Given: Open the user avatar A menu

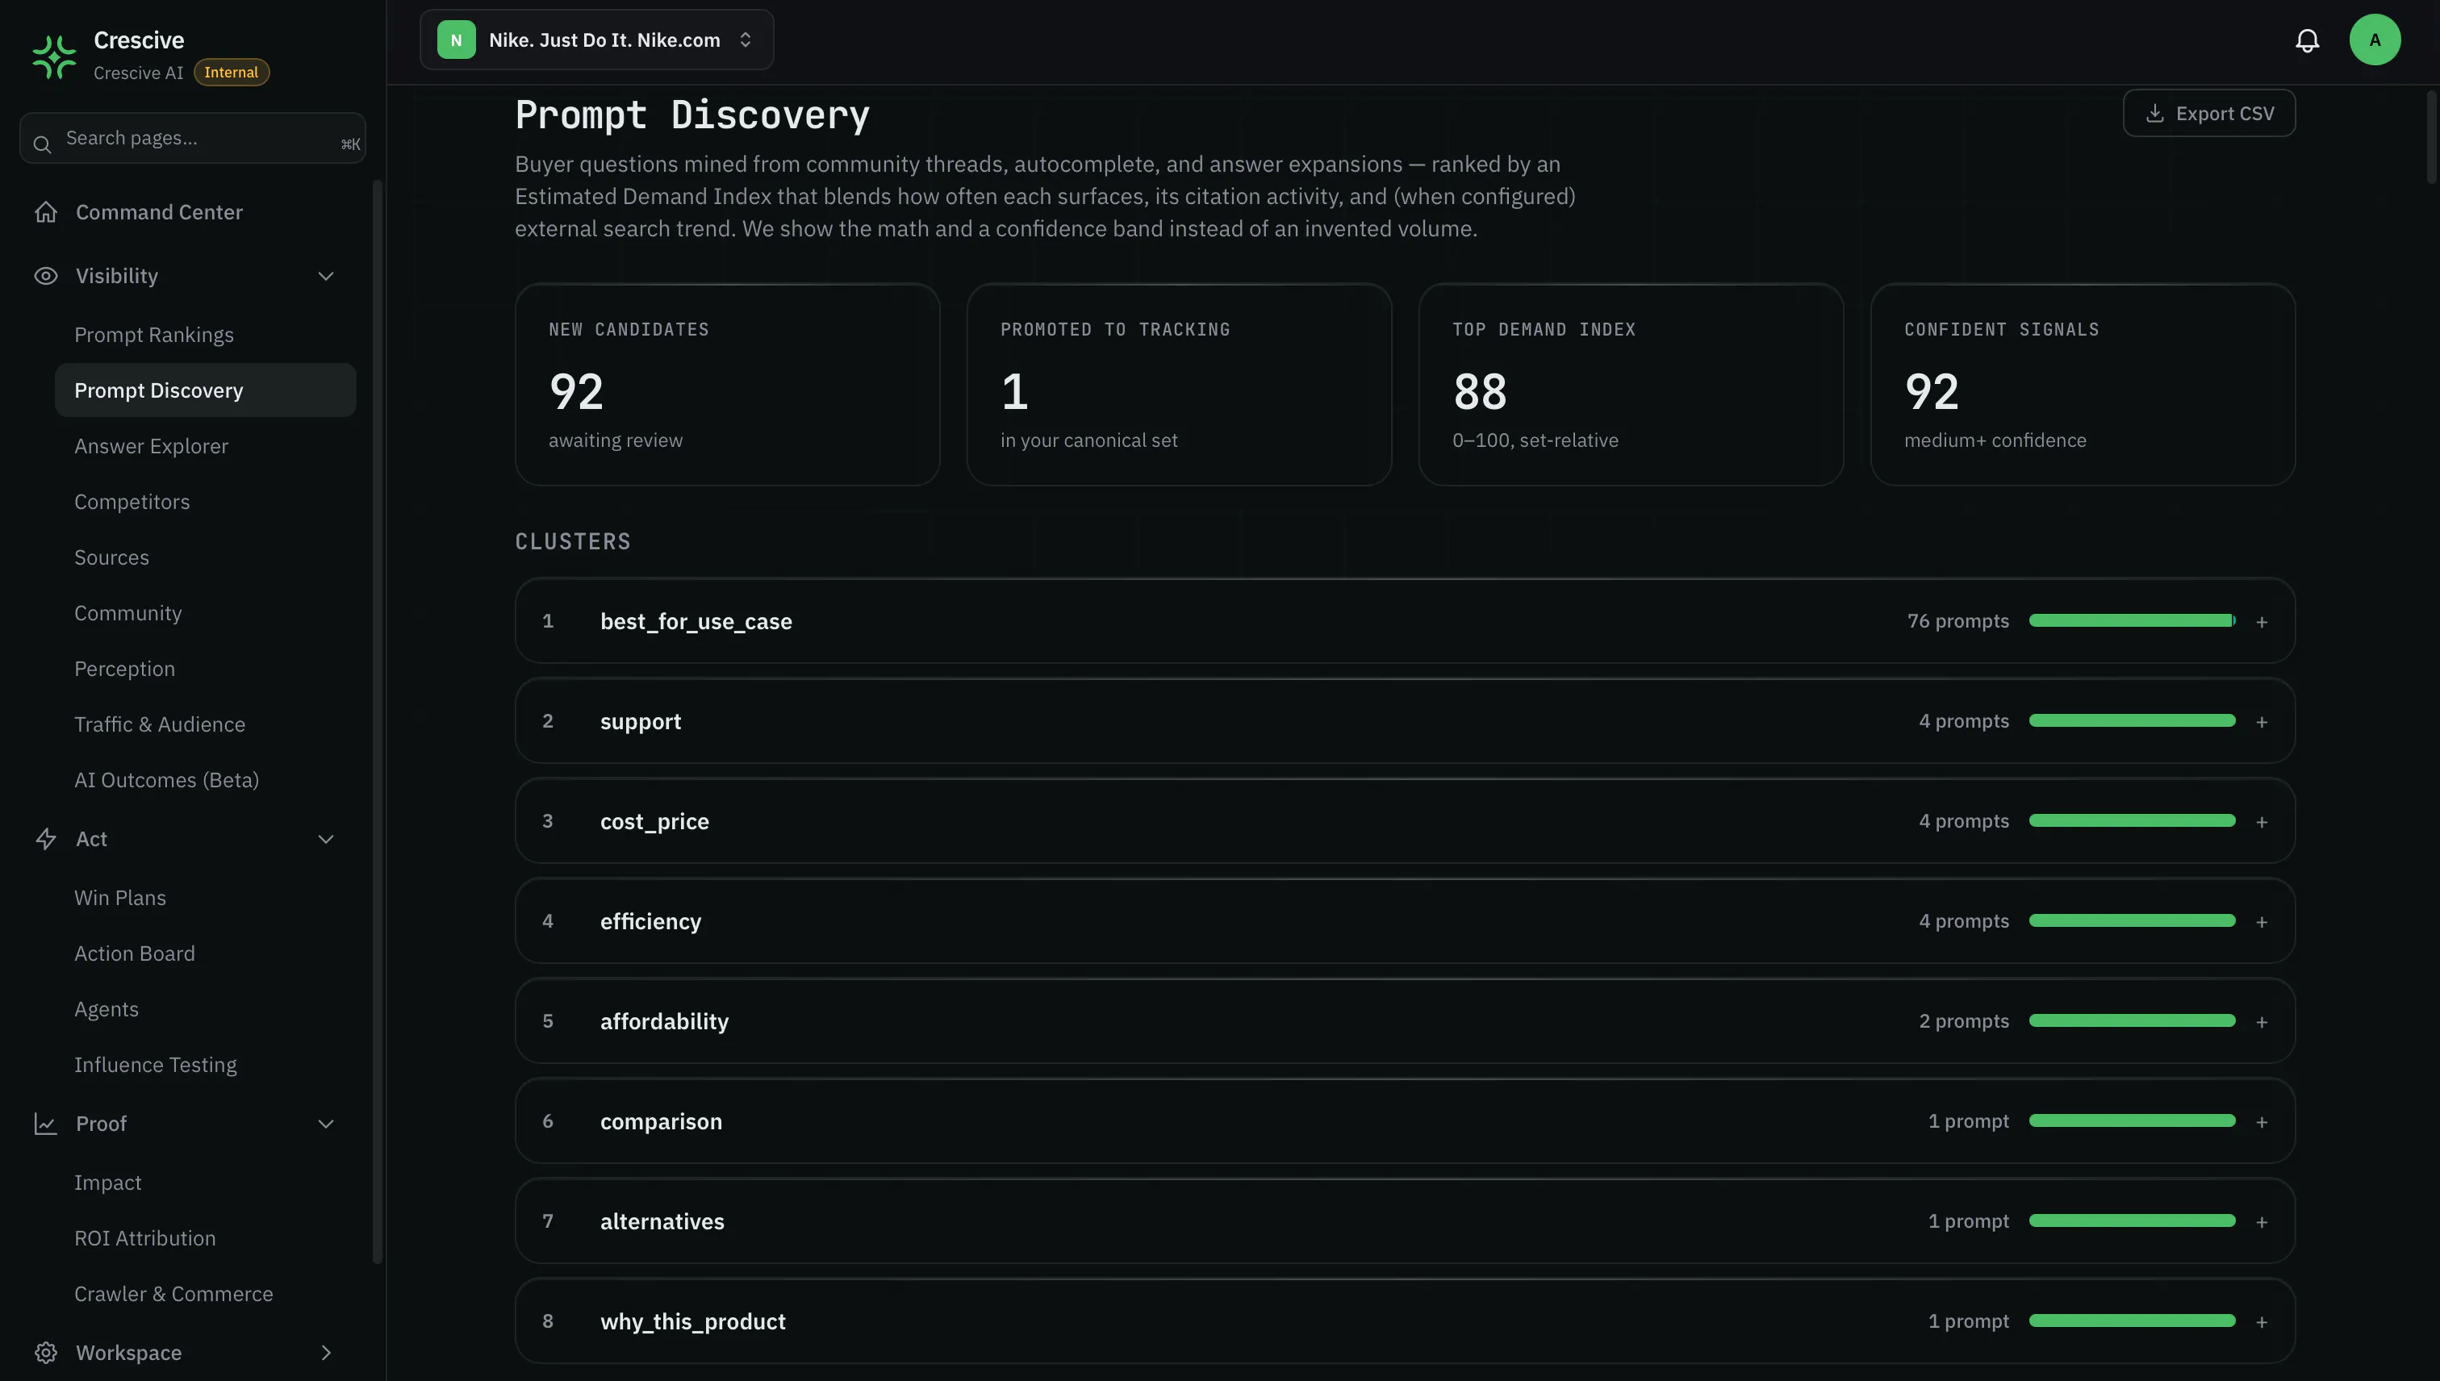Looking at the screenshot, I should tap(2375, 40).
